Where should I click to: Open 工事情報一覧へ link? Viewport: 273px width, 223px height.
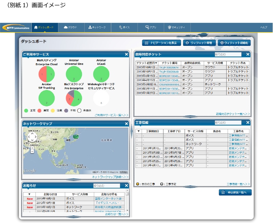(238, 184)
